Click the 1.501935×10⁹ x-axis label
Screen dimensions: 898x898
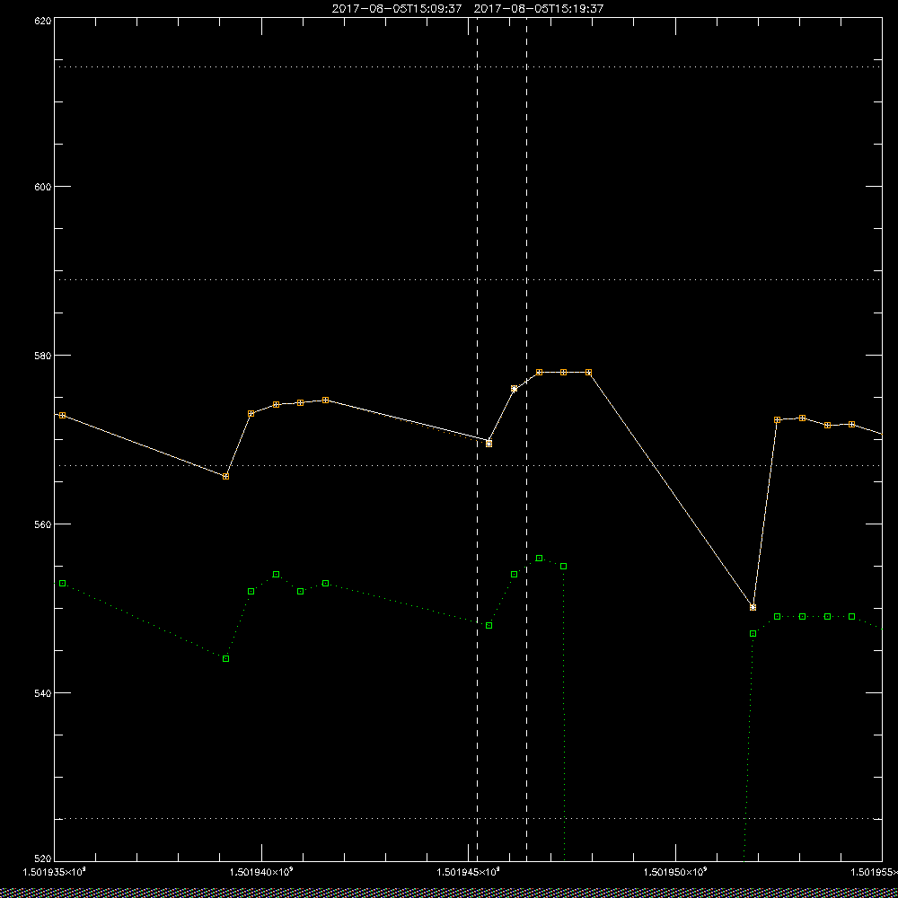[x=54, y=872]
